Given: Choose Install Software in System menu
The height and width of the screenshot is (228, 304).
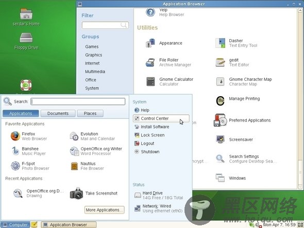Looking at the screenshot, I should [152, 127].
